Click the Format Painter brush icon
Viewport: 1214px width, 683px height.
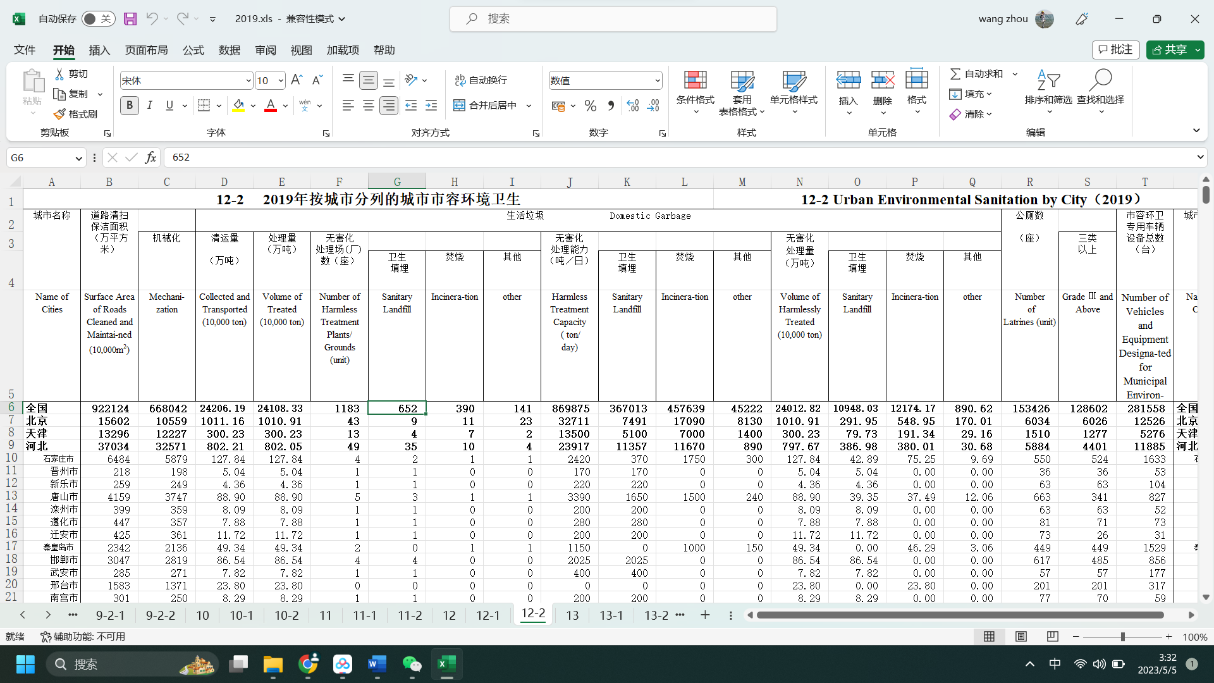[60, 114]
